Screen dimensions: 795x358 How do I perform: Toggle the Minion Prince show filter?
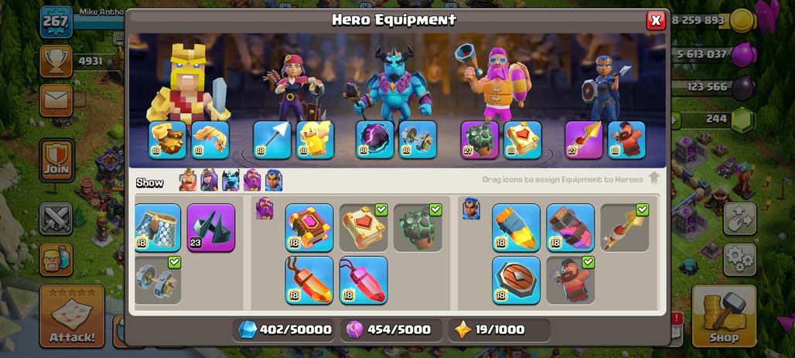pyautogui.click(x=230, y=180)
